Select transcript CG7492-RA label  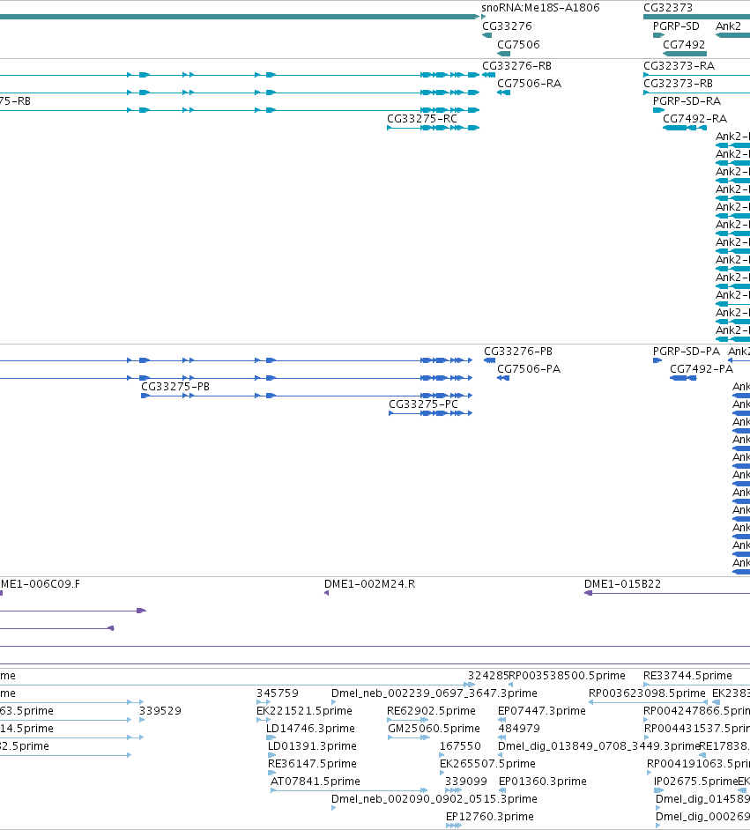click(695, 119)
